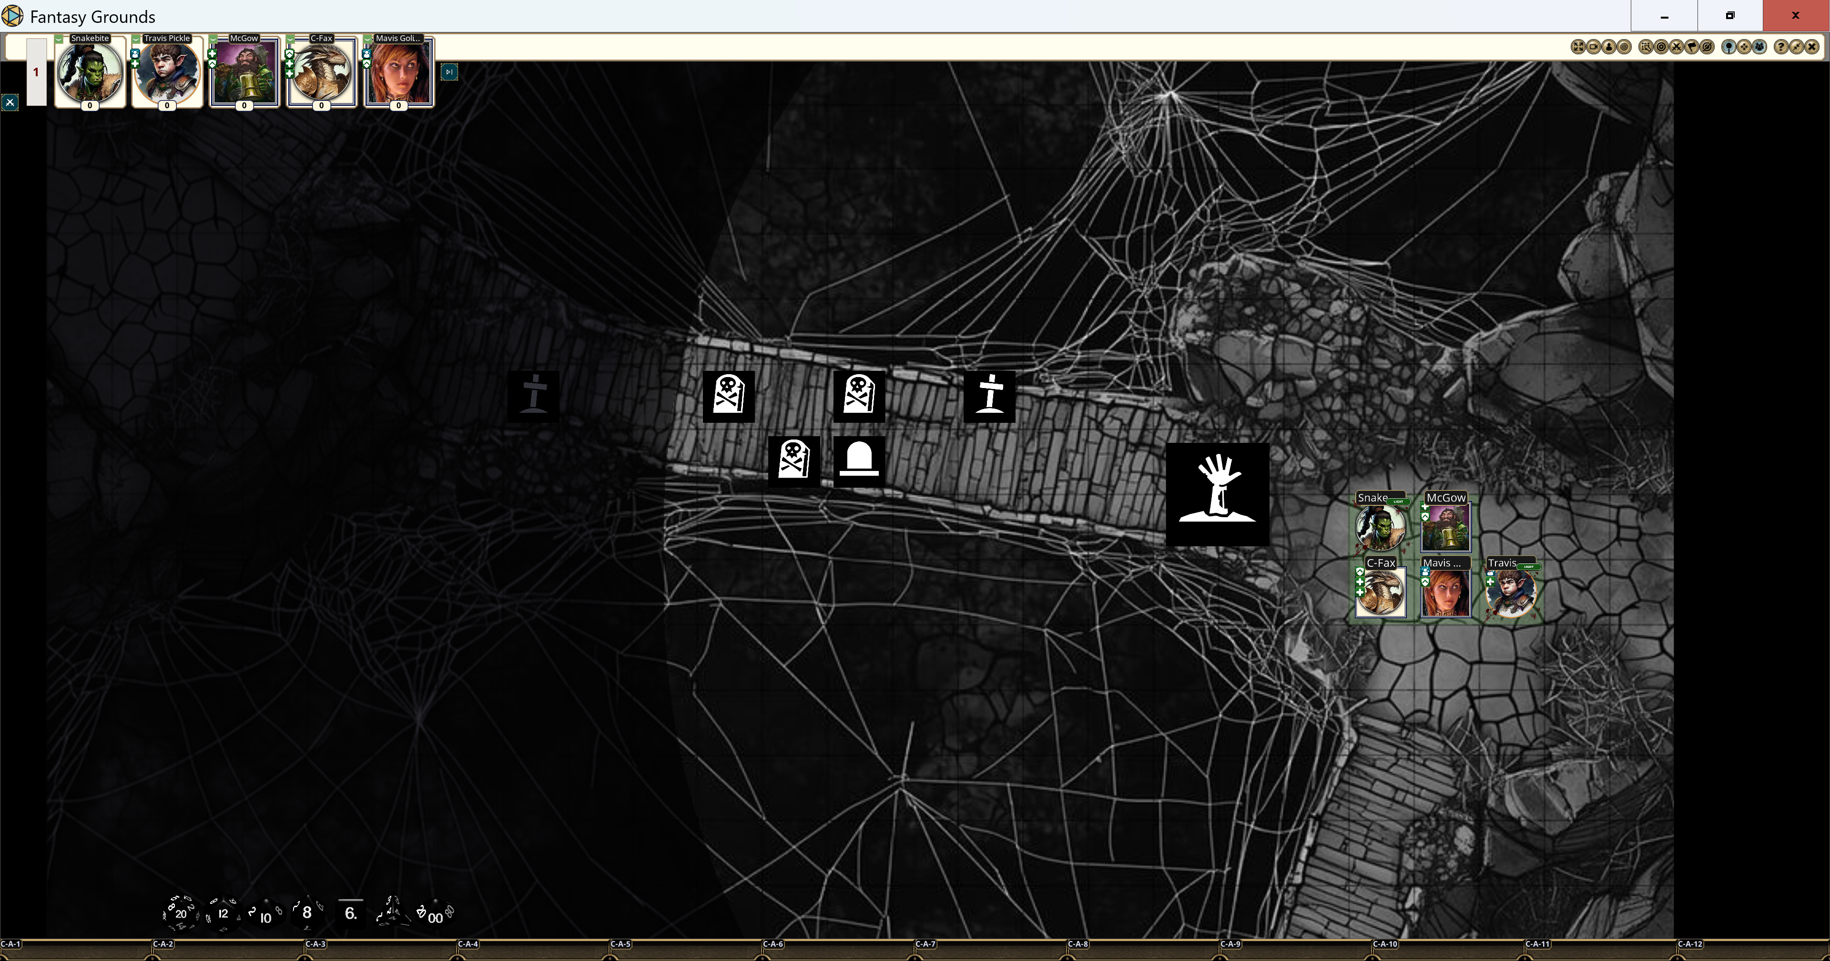Open the C-A-10 tab at the bottom
The image size is (1830, 961).
(x=1384, y=944)
